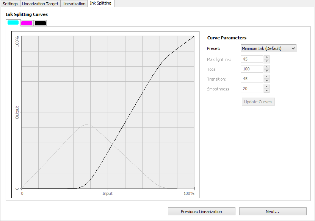The height and width of the screenshot is (221, 315).
Task: Decrease the Max light ink value
Action: (266, 61)
